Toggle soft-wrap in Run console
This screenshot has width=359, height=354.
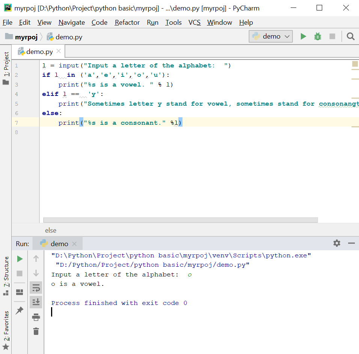[x=36, y=288]
